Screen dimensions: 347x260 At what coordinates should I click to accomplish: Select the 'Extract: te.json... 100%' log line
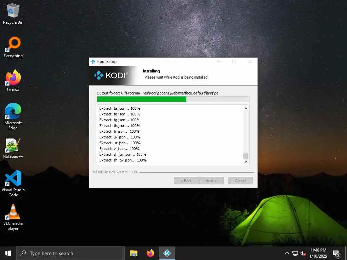click(x=120, y=114)
